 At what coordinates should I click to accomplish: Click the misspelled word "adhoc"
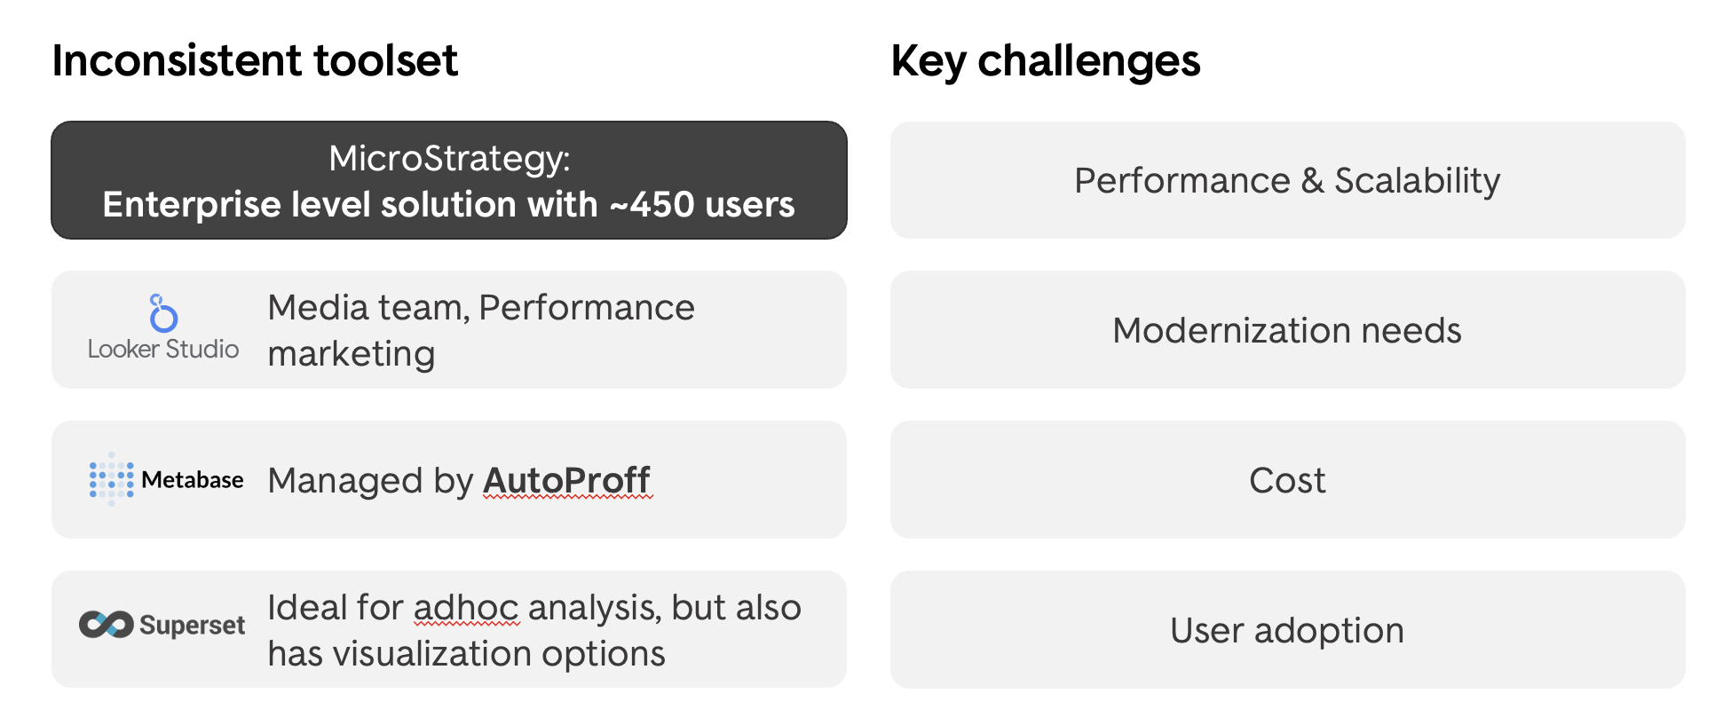click(466, 608)
